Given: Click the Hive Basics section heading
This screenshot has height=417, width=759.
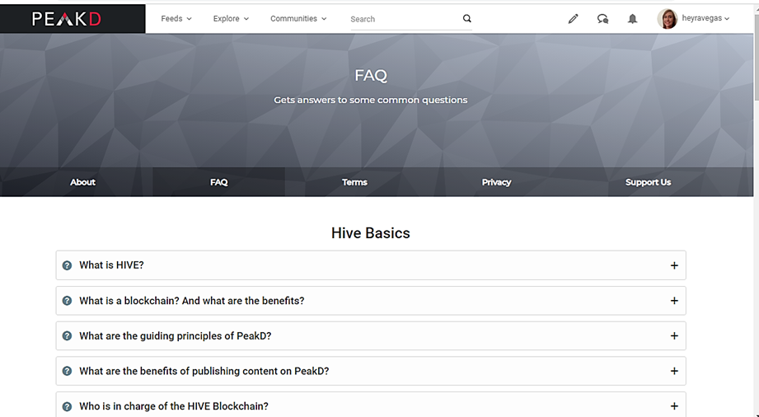Looking at the screenshot, I should (370, 233).
